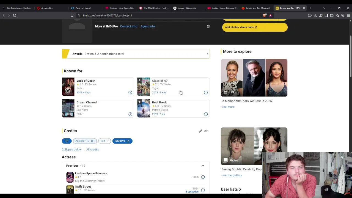352x198 pixels.
Task: Click the address bar URL field
Action: pyautogui.click(x=170, y=15)
